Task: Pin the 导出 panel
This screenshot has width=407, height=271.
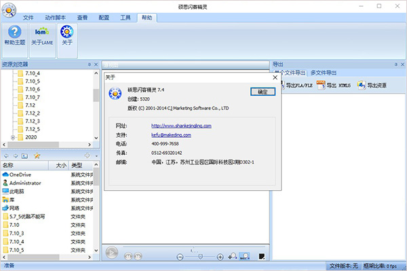Action: click(x=396, y=65)
